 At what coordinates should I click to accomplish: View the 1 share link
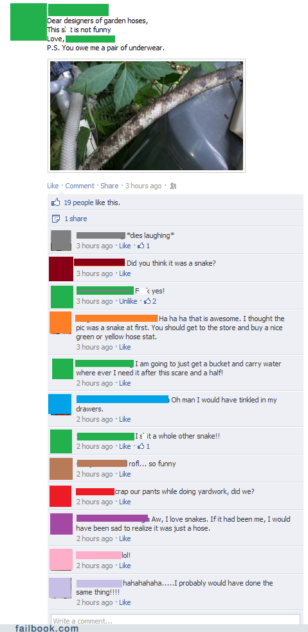[x=76, y=219]
